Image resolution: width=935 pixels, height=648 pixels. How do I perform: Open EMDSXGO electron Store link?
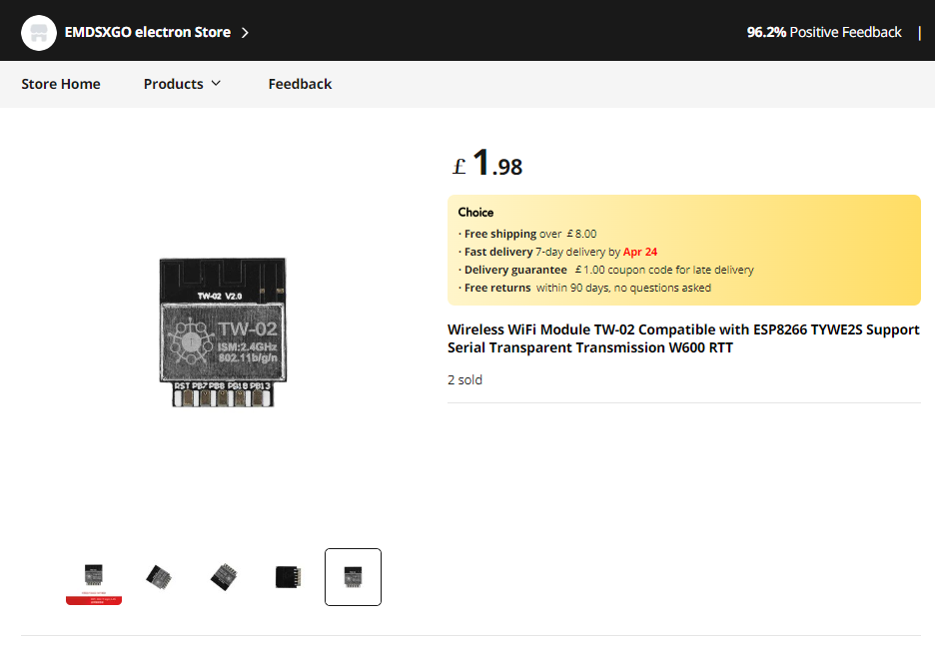click(147, 32)
